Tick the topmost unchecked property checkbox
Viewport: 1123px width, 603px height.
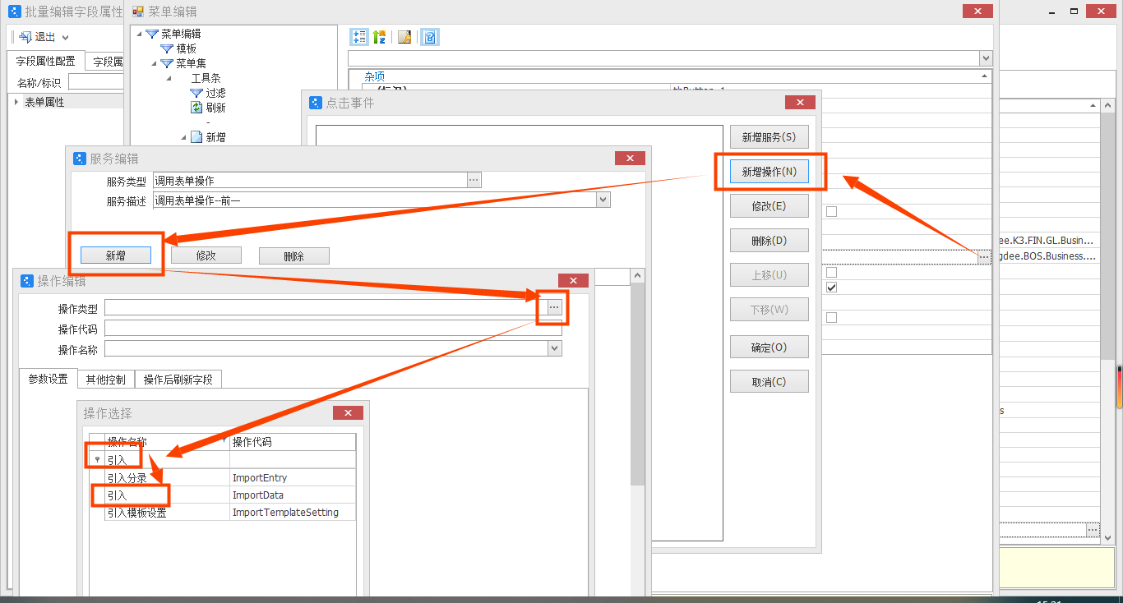click(x=831, y=211)
